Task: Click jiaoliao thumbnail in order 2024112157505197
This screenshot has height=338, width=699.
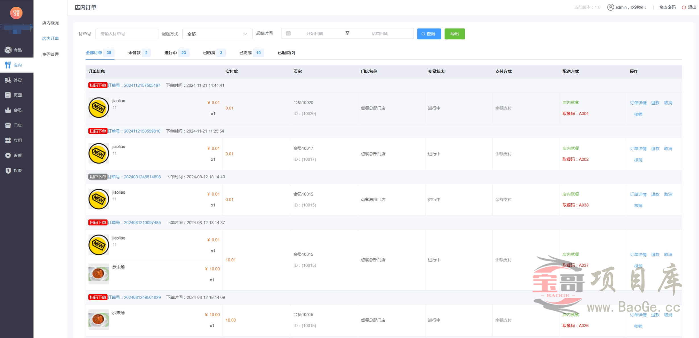Action: [x=99, y=107]
